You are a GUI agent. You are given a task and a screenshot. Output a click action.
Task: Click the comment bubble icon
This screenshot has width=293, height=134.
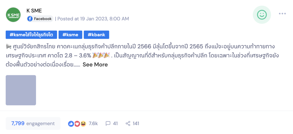(x=108, y=124)
